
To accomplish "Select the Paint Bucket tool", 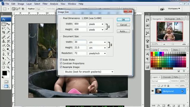I will [x=8, y=45].
